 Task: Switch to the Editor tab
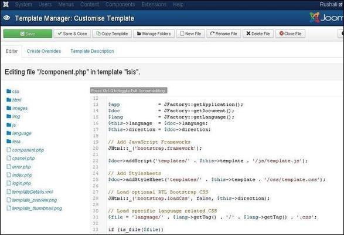click(x=12, y=51)
